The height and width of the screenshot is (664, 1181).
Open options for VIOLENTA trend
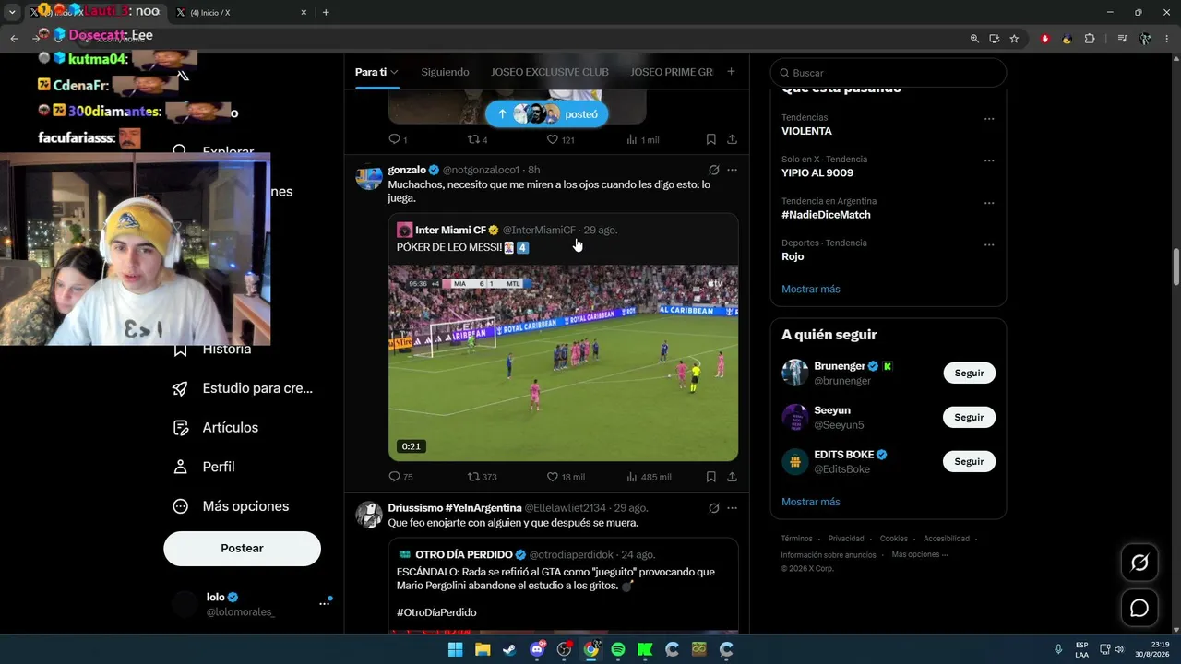click(989, 119)
